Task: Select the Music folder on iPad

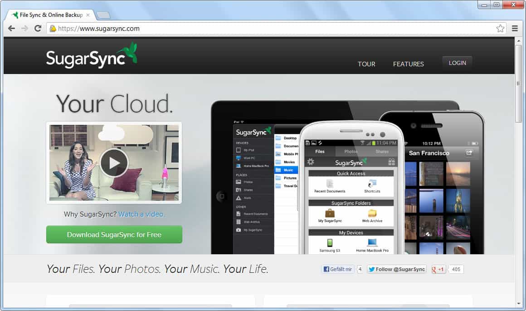Action: coord(286,170)
